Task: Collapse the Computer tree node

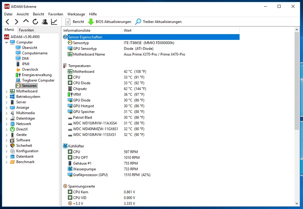Action: (x=7, y=42)
